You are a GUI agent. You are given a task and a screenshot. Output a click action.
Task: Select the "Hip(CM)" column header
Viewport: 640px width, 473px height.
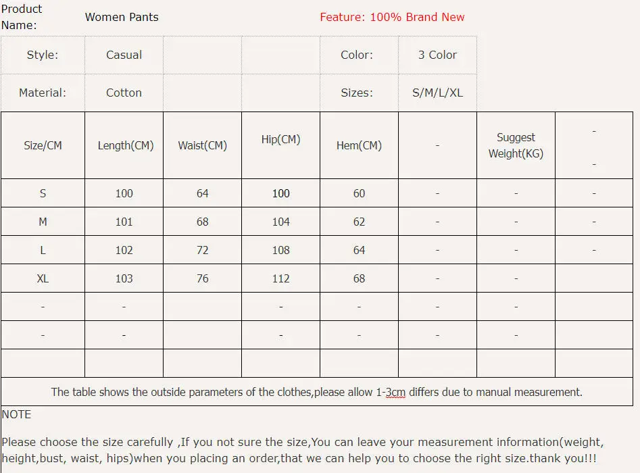click(280, 140)
